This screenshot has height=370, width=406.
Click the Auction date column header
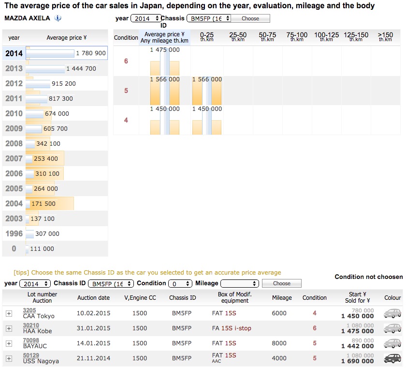(x=93, y=298)
